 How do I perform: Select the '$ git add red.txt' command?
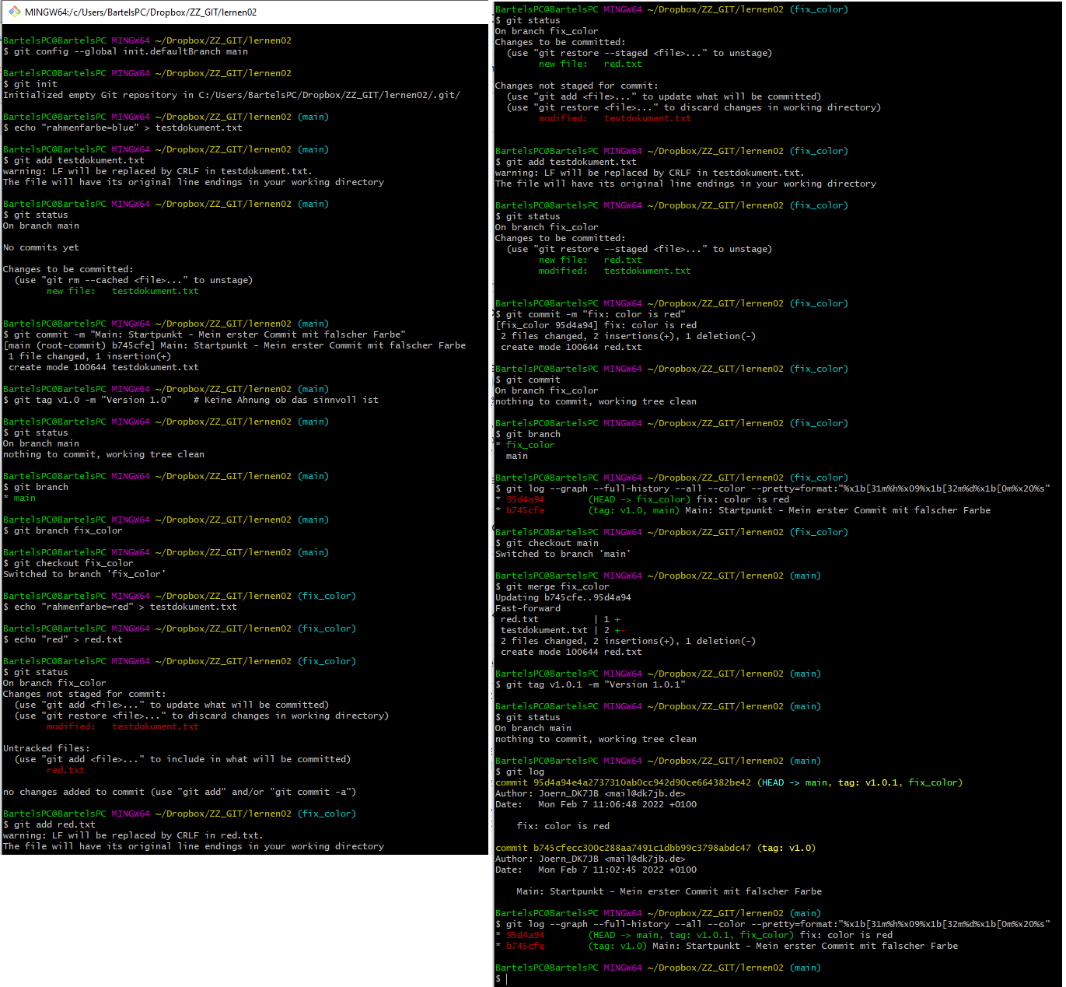coord(49,824)
